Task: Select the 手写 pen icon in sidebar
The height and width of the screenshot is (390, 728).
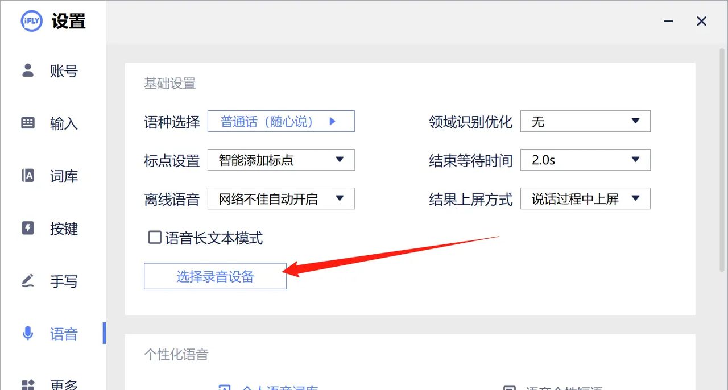Action: [x=27, y=281]
